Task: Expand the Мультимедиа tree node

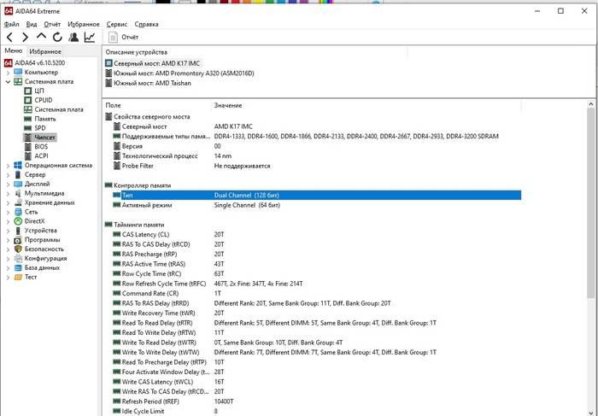Action: coord(8,193)
